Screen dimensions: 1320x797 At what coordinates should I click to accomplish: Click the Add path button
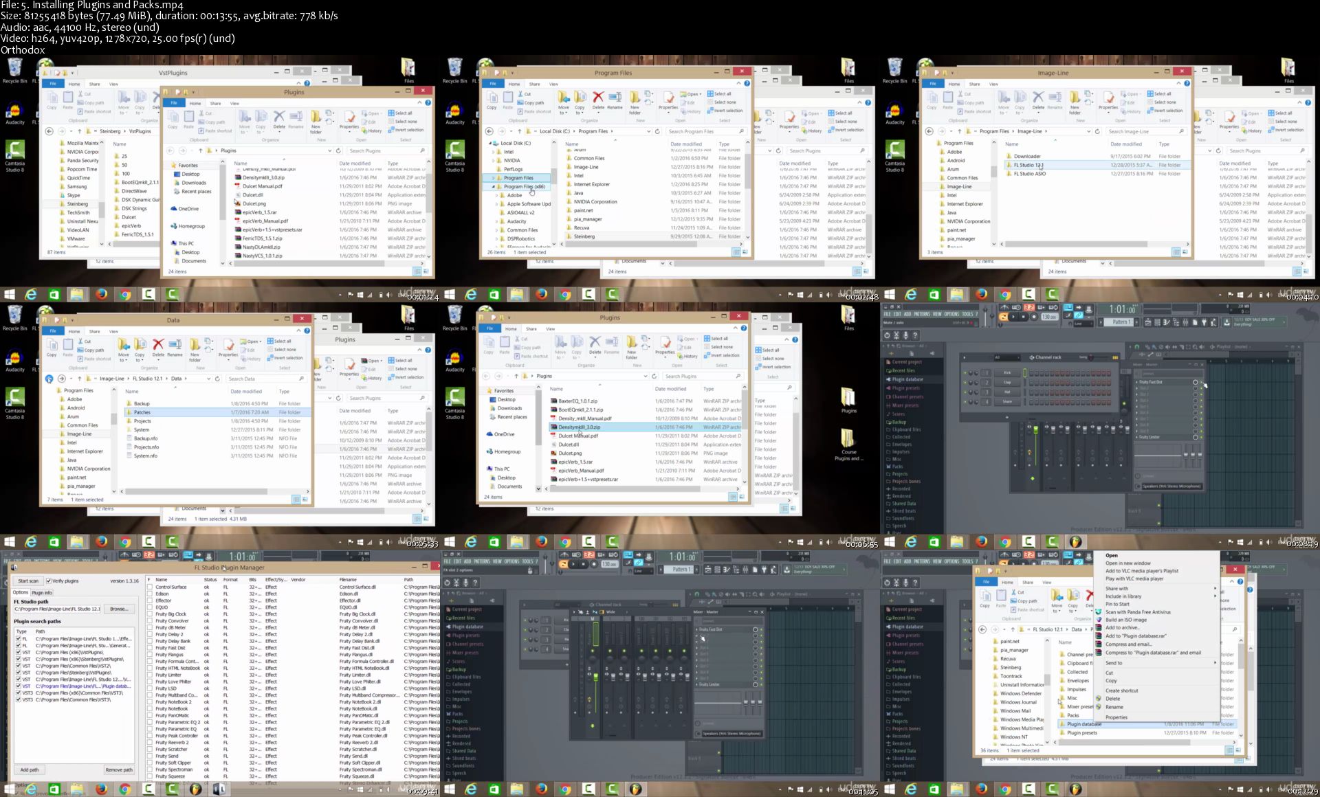[30, 770]
